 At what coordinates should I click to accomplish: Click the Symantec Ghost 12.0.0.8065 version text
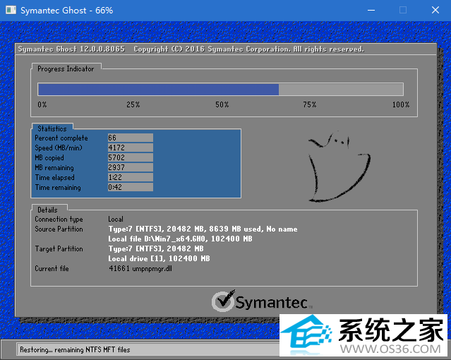tap(71, 49)
